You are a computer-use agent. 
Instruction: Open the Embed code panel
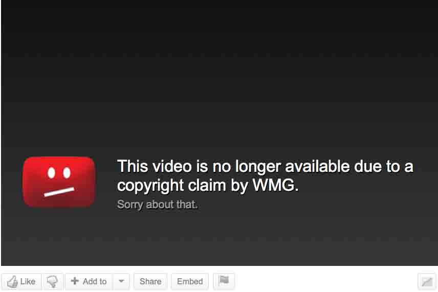[190, 281]
